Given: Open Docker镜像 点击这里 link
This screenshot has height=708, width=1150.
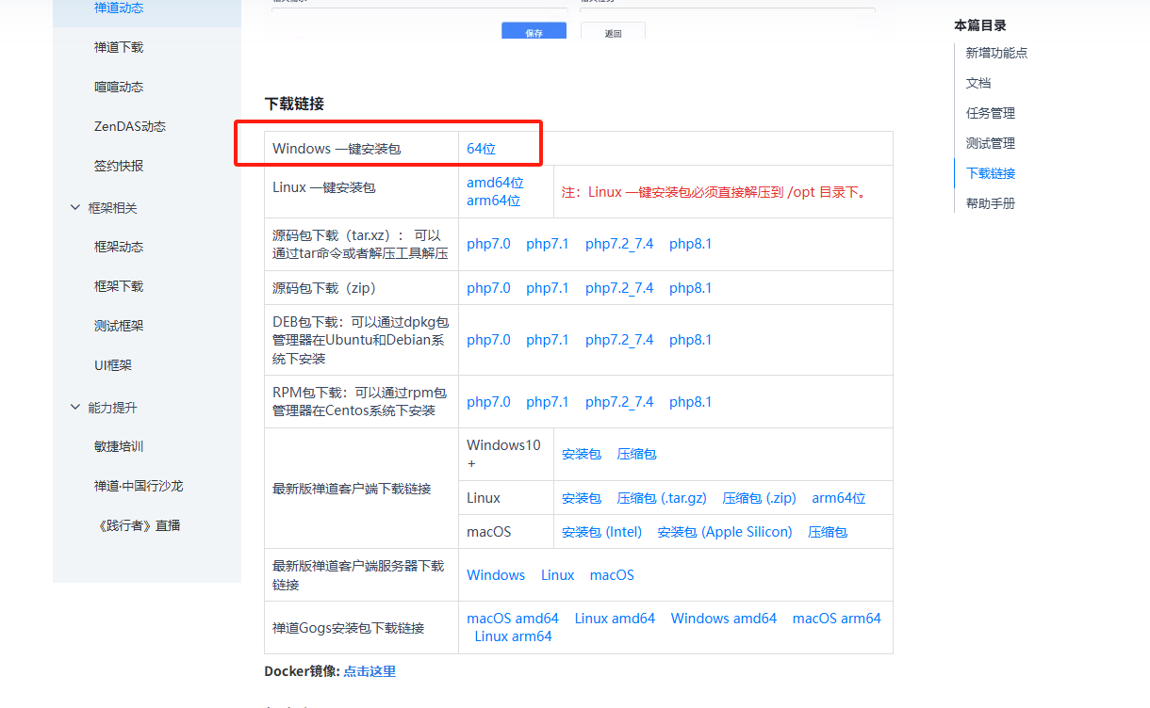Looking at the screenshot, I should (x=370, y=671).
